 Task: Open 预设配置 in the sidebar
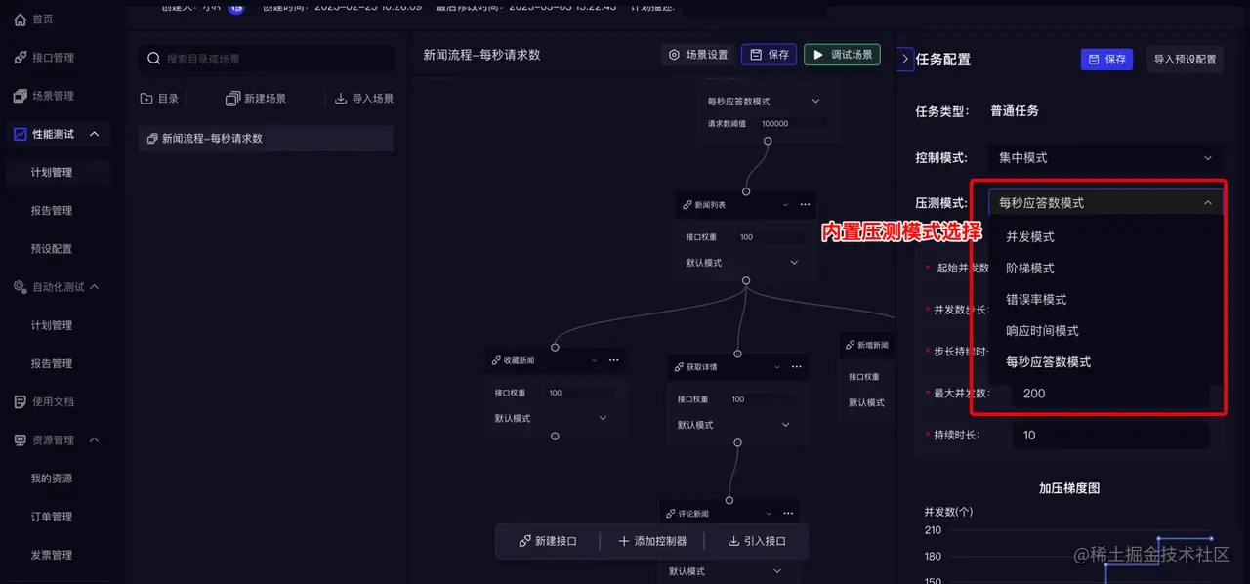click(52, 249)
